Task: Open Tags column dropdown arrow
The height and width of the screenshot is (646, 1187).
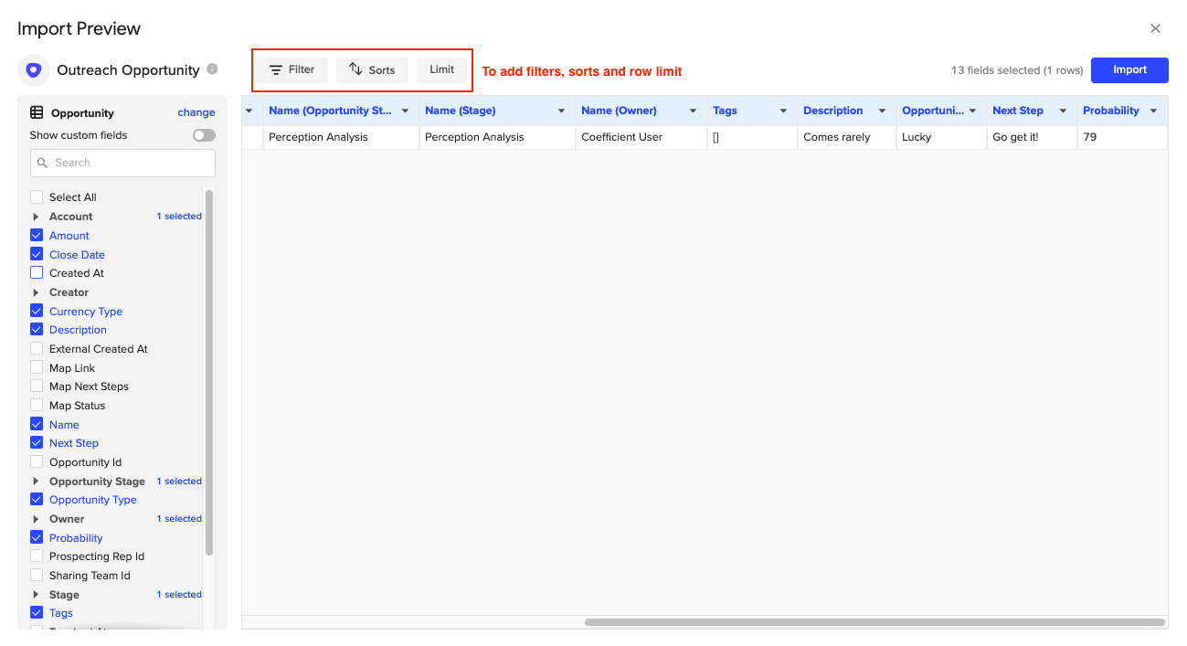Action: (783, 111)
